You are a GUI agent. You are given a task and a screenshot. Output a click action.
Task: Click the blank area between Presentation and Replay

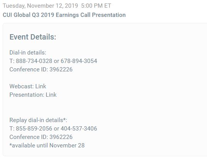[x=53, y=107]
